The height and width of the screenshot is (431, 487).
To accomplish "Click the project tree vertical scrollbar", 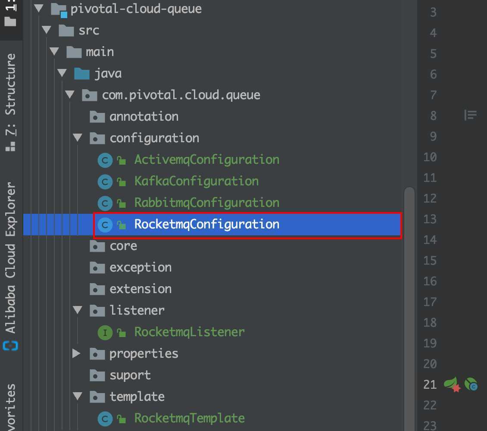I will (x=409, y=302).
